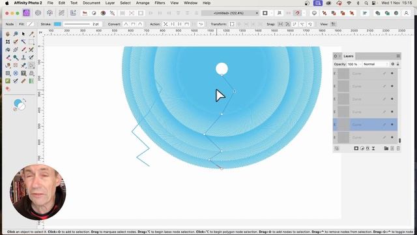Convert node to Smart

140,24
